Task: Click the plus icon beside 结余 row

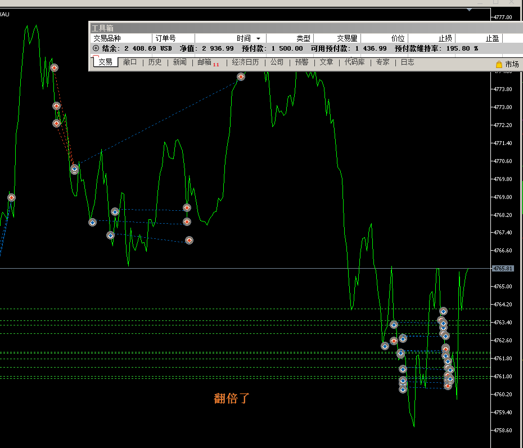Action: (96, 48)
